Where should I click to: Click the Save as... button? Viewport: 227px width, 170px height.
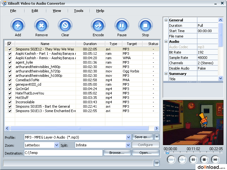[143, 137]
